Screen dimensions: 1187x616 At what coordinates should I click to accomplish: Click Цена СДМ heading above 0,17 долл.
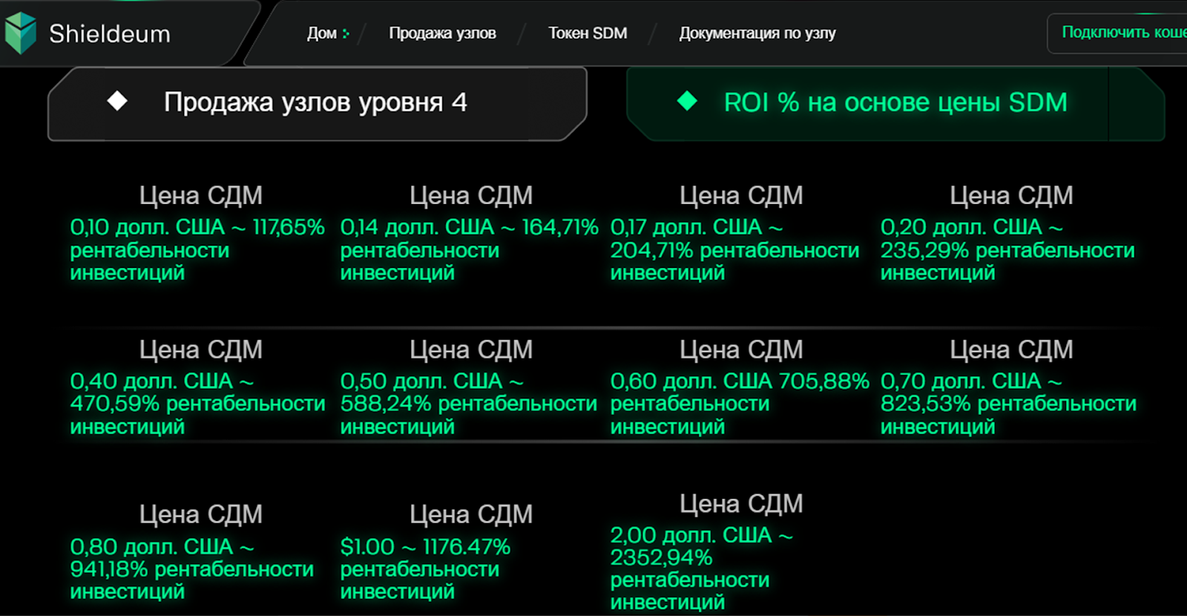coord(741,196)
